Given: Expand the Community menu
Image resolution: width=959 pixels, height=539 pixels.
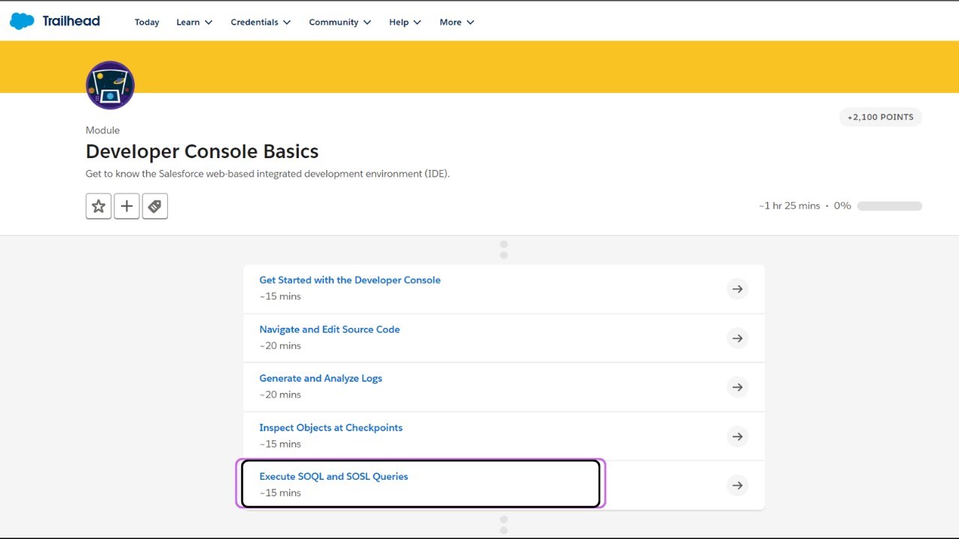Looking at the screenshot, I should pyautogui.click(x=340, y=22).
